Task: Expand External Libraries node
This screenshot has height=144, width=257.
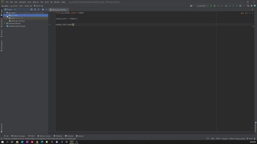Action: tap(4, 24)
